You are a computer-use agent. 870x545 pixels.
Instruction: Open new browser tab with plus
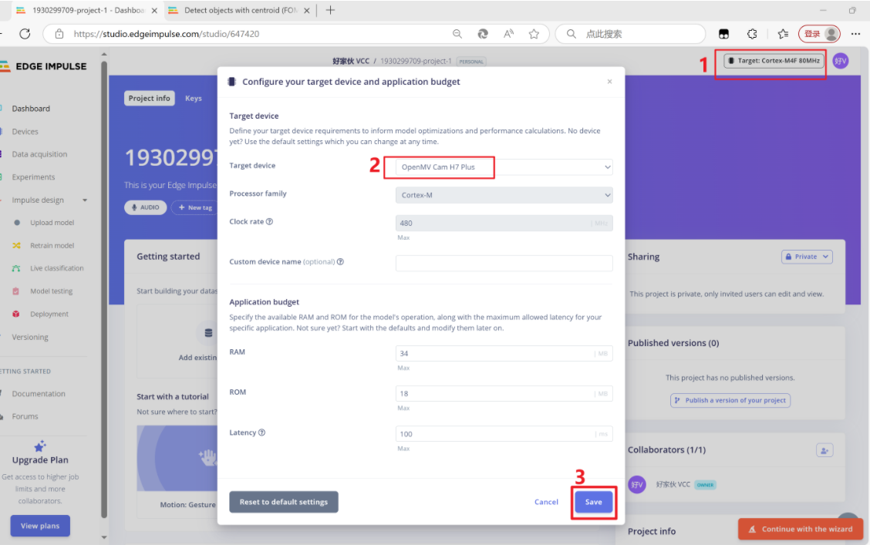(x=330, y=10)
